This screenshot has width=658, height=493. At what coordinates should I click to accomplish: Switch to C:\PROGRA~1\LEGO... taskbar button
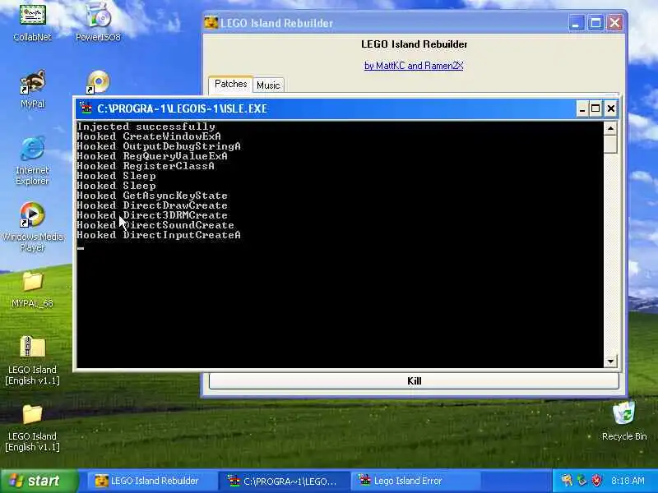point(284,481)
